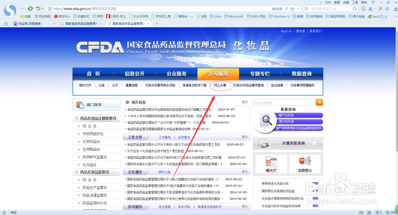
Task: Open the 公众服务 navigation tab
Action: click(176, 74)
